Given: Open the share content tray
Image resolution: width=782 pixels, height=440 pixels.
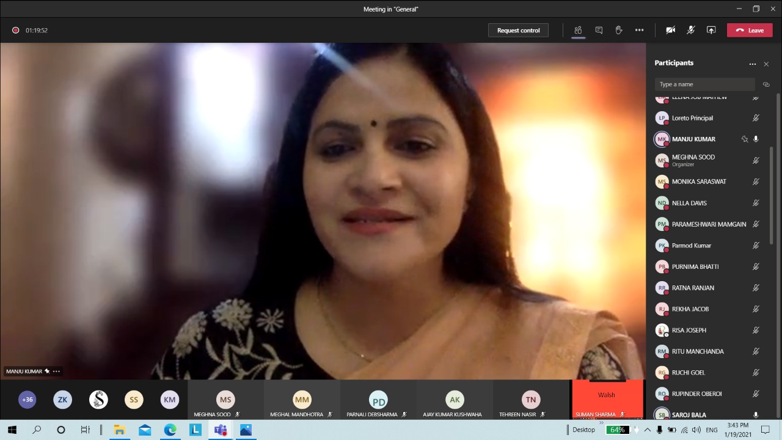Looking at the screenshot, I should tap(711, 30).
